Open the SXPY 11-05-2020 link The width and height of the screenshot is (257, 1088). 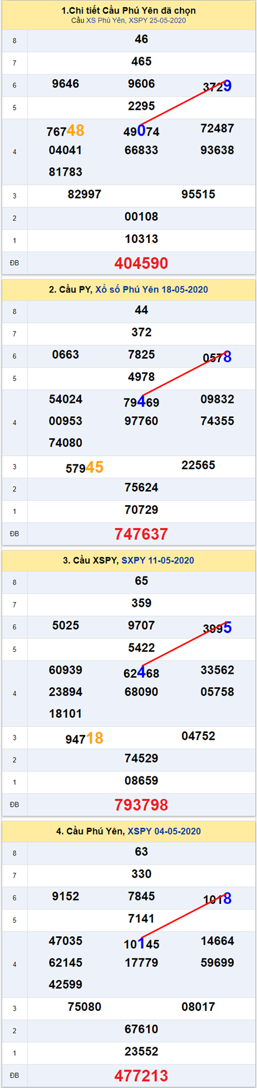[x=158, y=560]
